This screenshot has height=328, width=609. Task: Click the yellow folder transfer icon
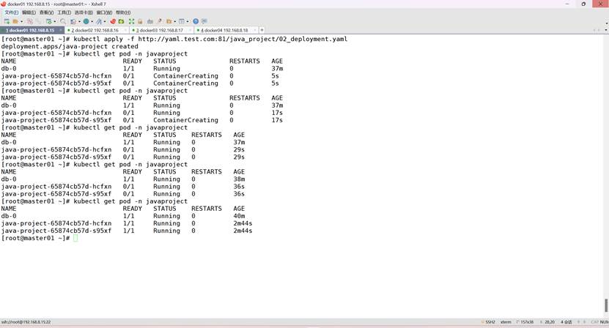pos(169,21)
